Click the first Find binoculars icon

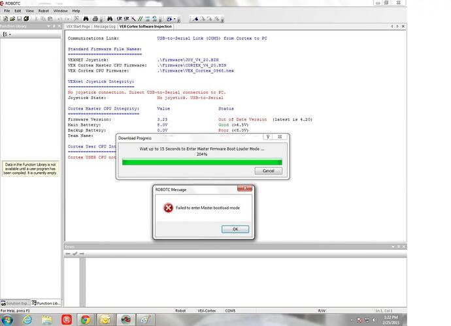point(86,19)
